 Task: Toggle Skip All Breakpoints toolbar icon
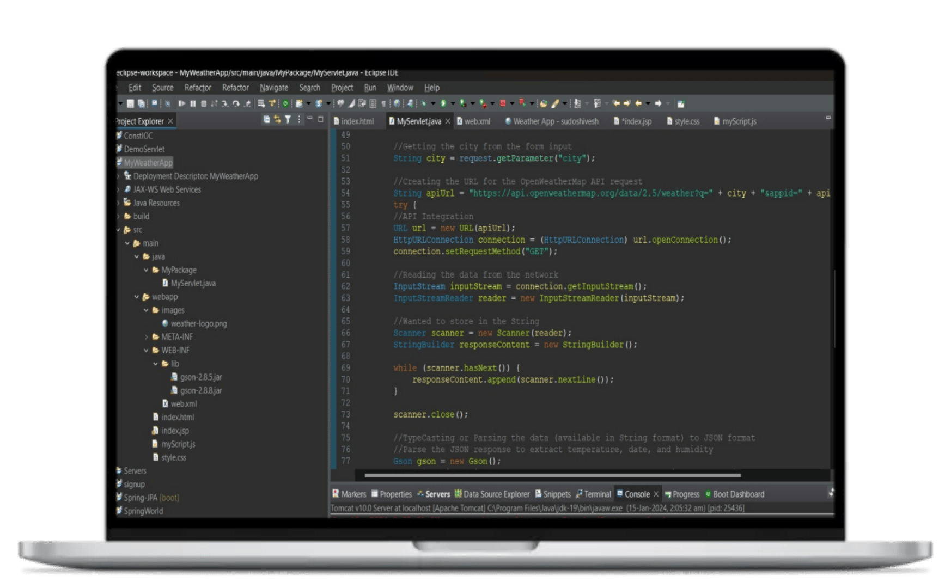[x=168, y=103]
